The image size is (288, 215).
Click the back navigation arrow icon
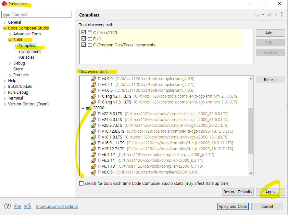257,15
